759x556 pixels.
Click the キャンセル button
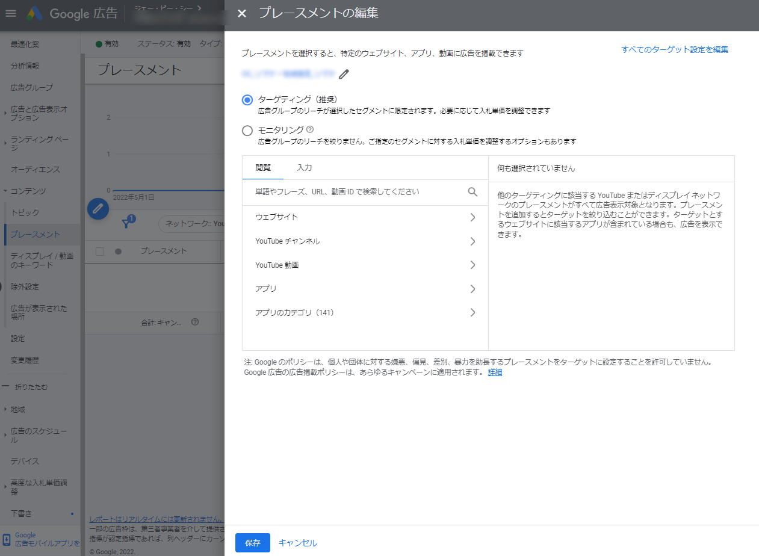click(298, 543)
